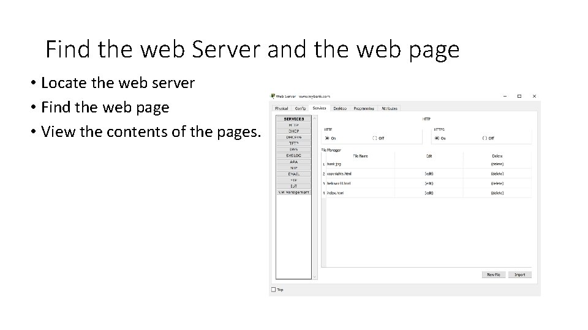588x330 pixels.
Task: Click the Web Server window title icon
Action: coord(273,96)
